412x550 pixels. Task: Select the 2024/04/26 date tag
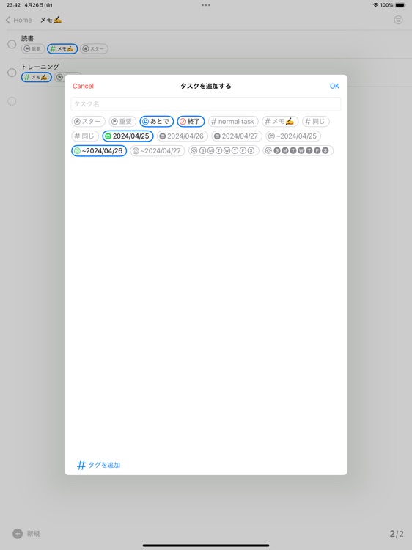183,136
